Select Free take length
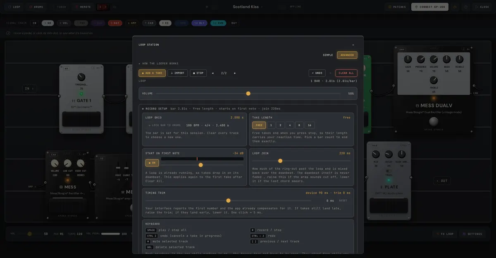496x258 pixels. tap(259, 125)
